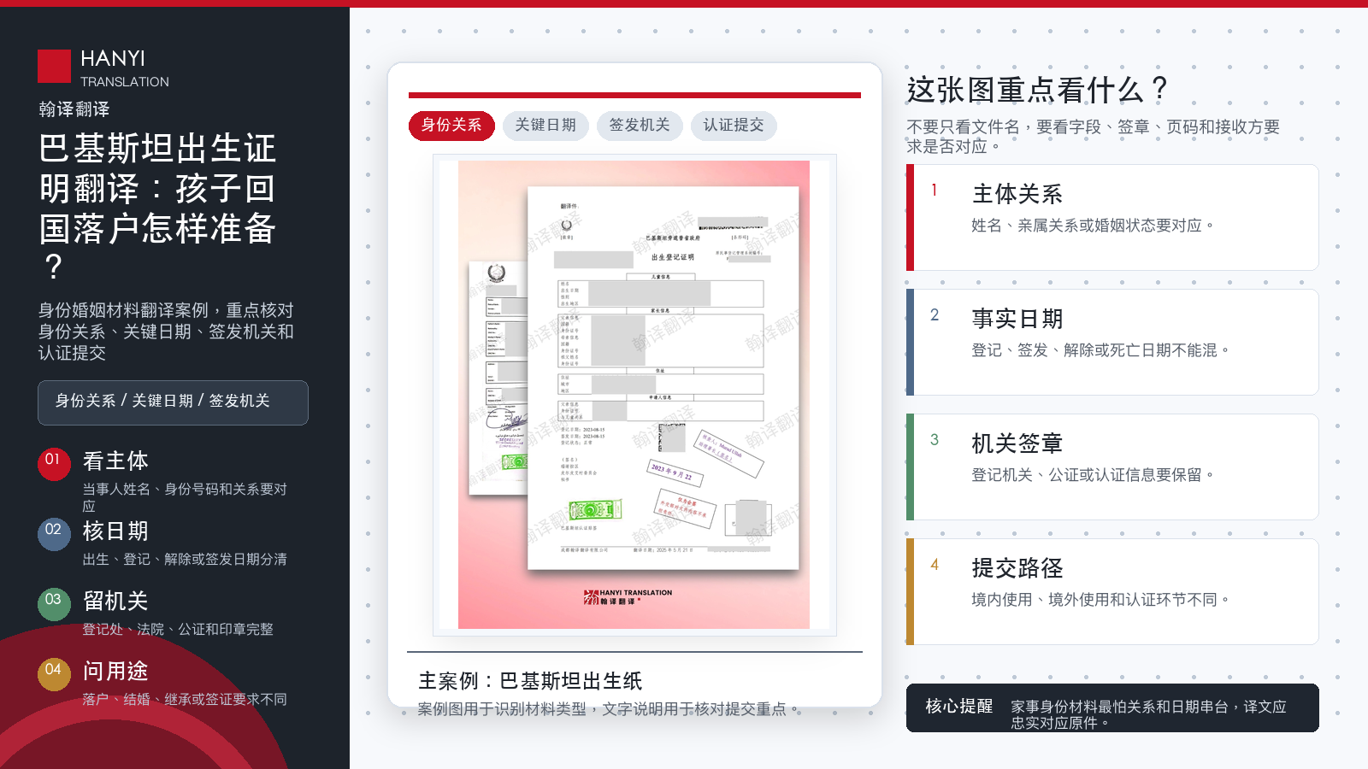Click the 问用途 heading
Image resolution: width=1368 pixels, height=769 pixels.
pos(115,672)
